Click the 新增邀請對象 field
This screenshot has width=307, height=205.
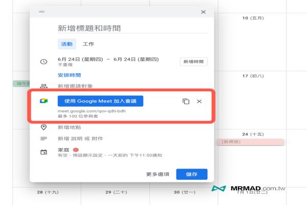point(75,86)
